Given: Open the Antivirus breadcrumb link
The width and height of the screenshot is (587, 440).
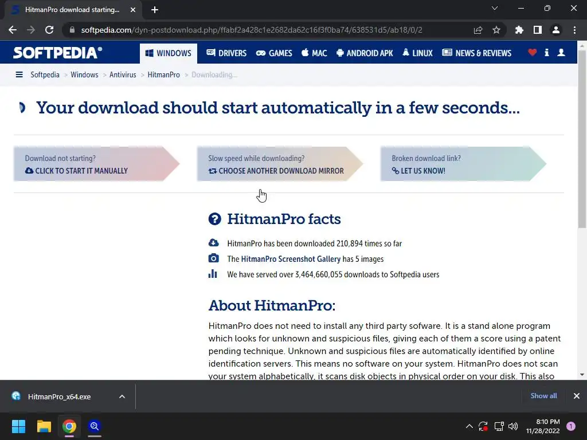Looking at the screenshot, I should click(x=123, y=74).
